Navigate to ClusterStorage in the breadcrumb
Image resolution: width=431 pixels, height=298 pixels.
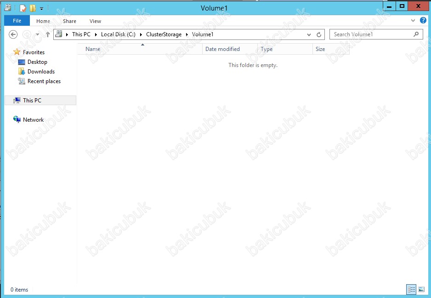pos(164,34)
